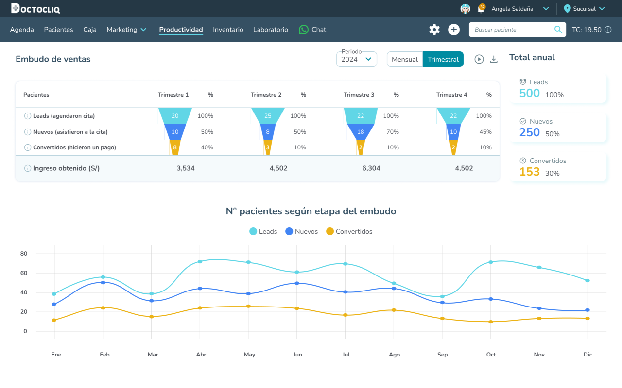The height and width of the screenshot is (388, 622).
Task: Open Angela Saldaña user menu
Action: click(520, 9)
